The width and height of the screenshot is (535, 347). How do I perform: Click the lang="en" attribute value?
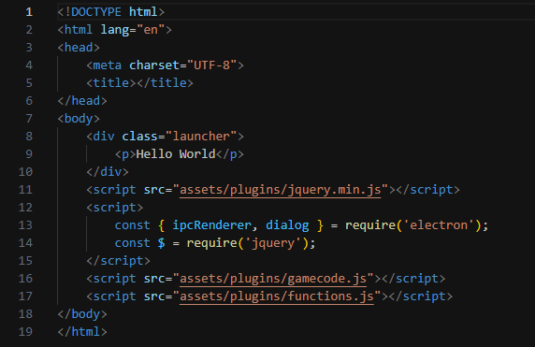click(x=151, y=30)
